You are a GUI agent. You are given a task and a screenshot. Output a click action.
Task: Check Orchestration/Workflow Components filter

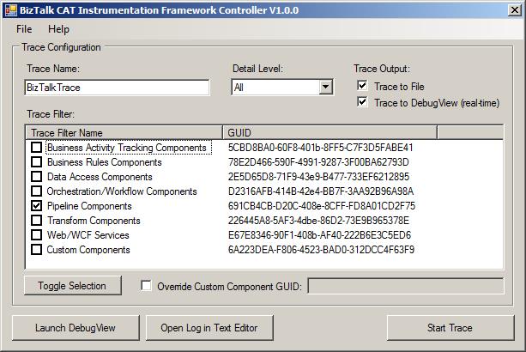tap(37, 191)
